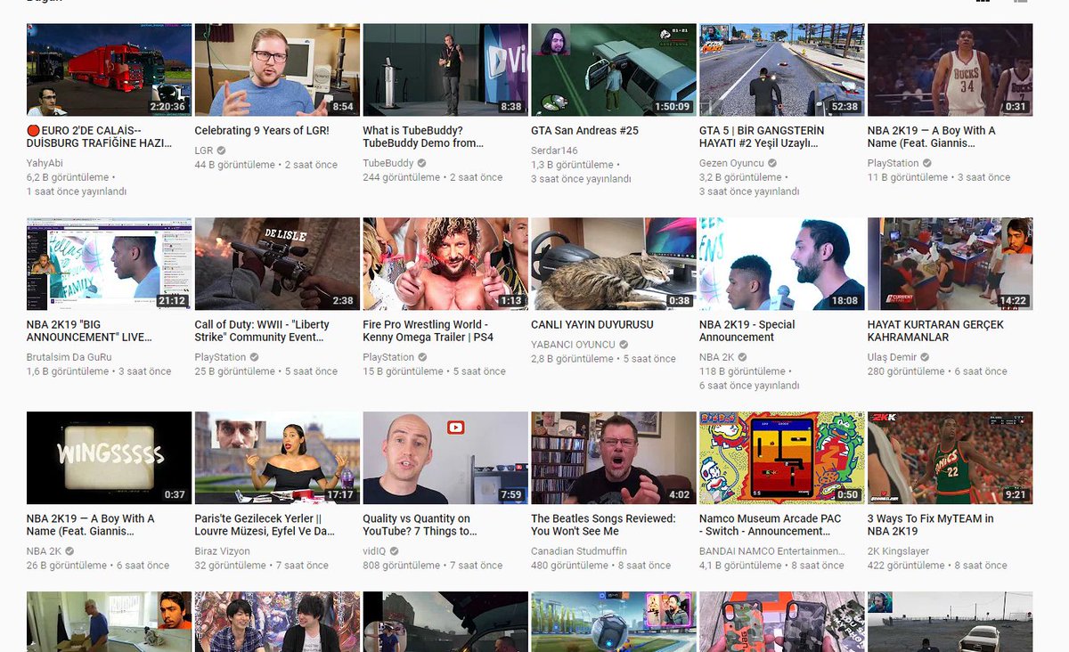Open the TubeBuddy demo stage speaker thumbnail

(x=445, y=69)
